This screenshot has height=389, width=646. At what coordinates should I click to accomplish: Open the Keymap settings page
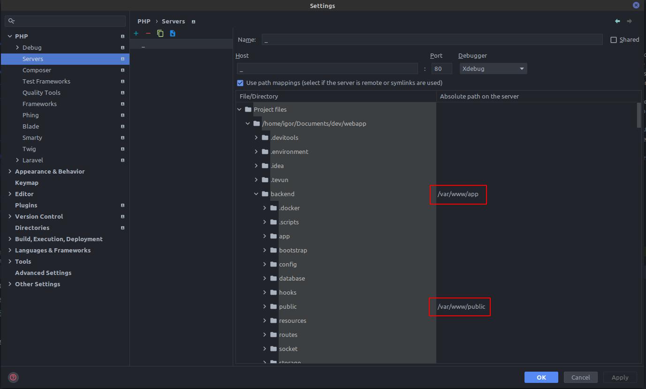[x=27, y=183]
